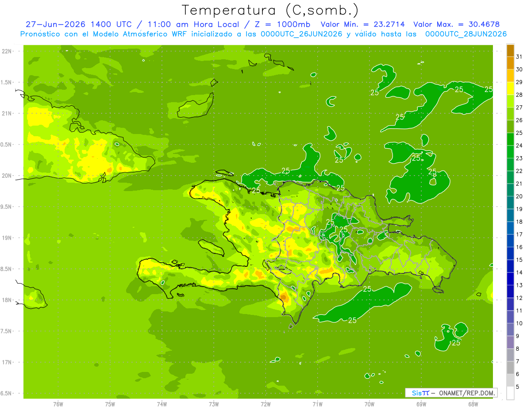Click the "75W" longitude axis label
This screenshot has height=410, width=531.
point(110,404)
